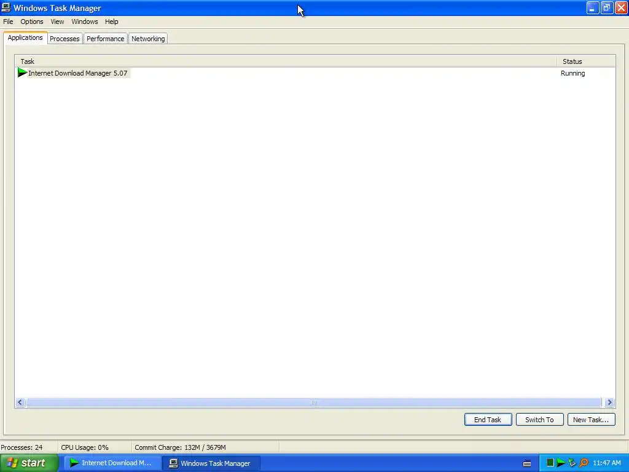Open the Options menu

pyautogui.click(x=32, y=22)
